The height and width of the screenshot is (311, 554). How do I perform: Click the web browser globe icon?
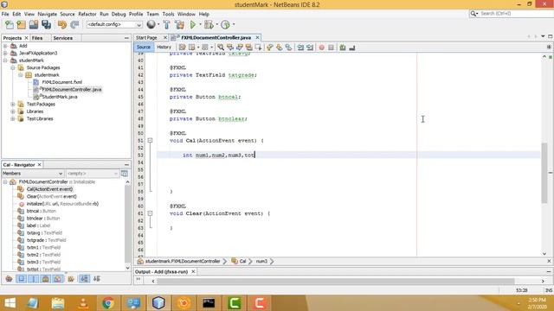tap(151, 24)
